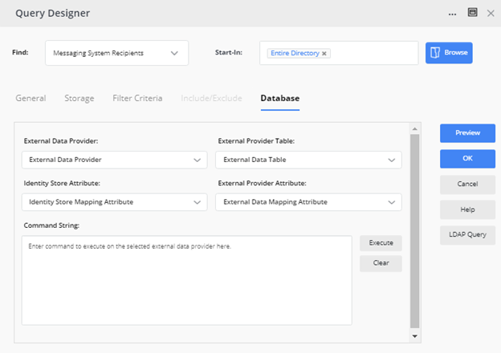Close the Query Designer dialog
Viewport: 501px width, 353px height.
(491, 13)
